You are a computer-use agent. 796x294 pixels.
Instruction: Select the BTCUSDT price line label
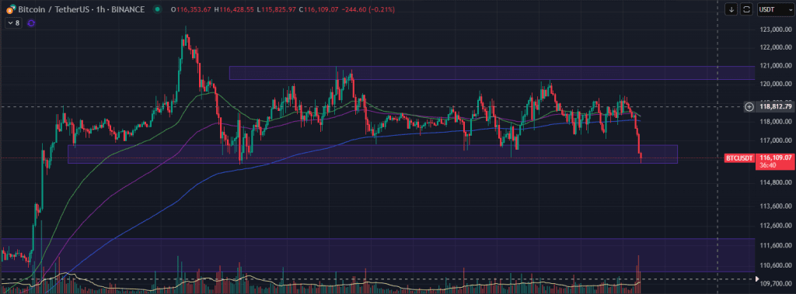(x=740, y=159)
